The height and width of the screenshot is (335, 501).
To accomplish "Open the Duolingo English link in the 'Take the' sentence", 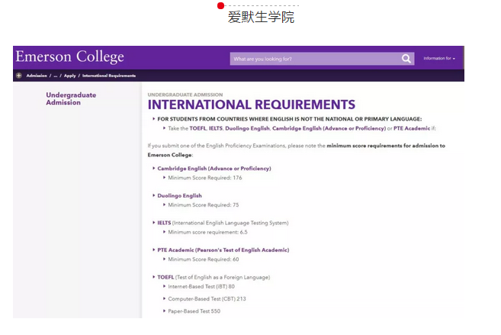I will tap(247, 128).
